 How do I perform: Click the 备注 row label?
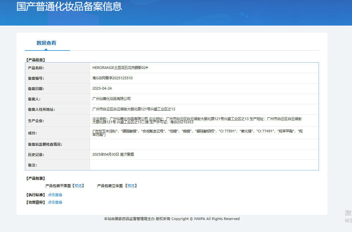click(x=32, y=165)
